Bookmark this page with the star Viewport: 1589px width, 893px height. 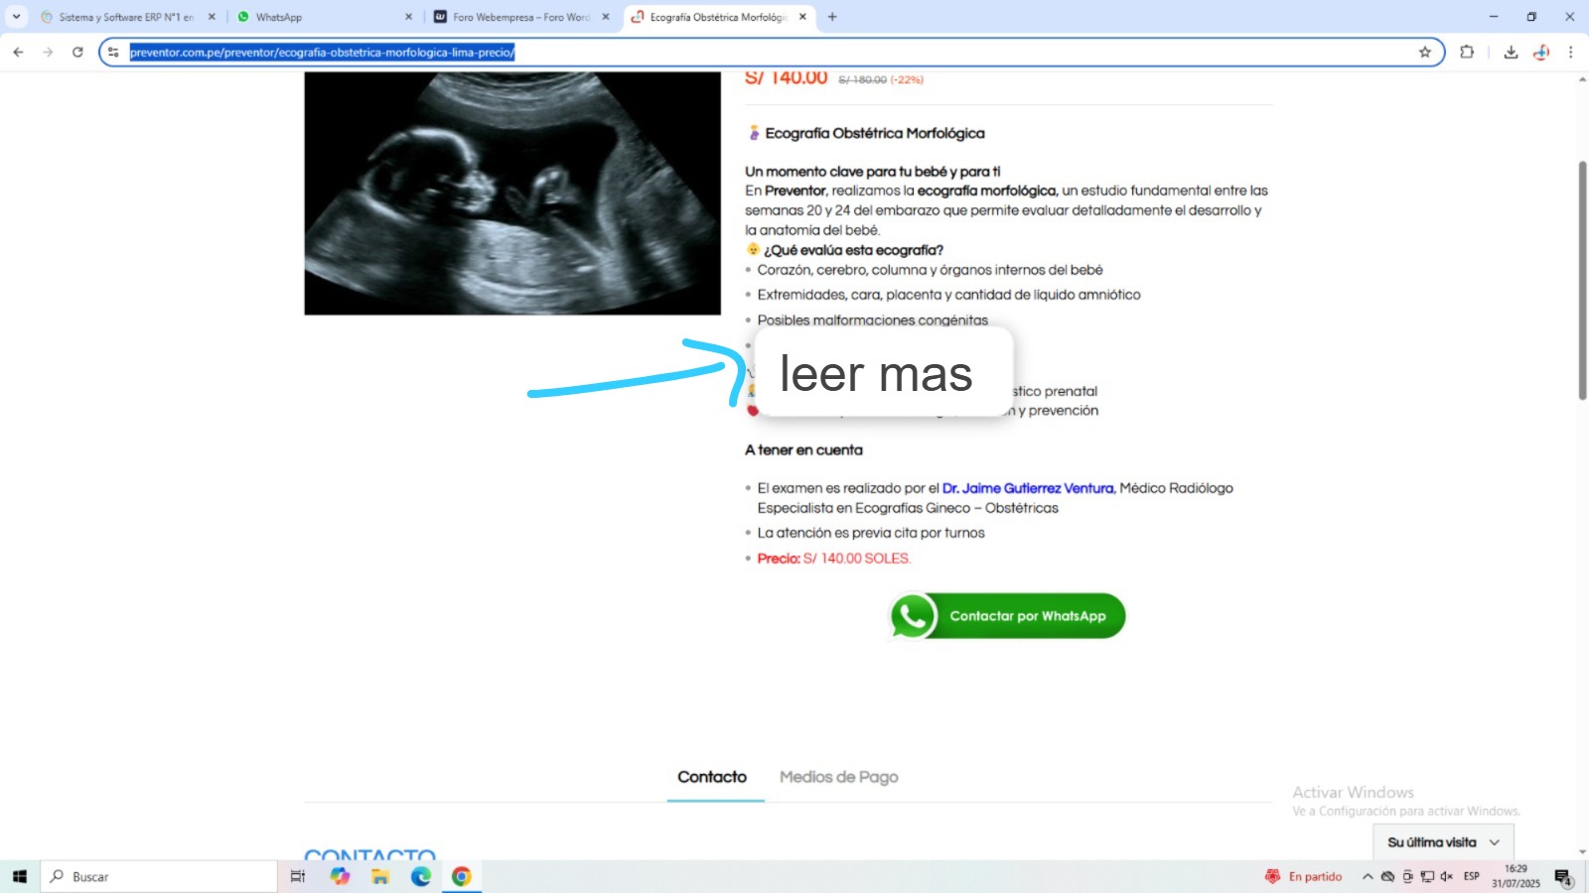point(1425,53)
